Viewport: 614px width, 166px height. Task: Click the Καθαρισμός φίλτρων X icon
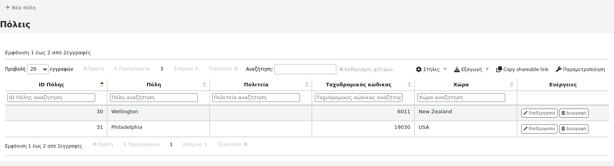coord(341,69)
